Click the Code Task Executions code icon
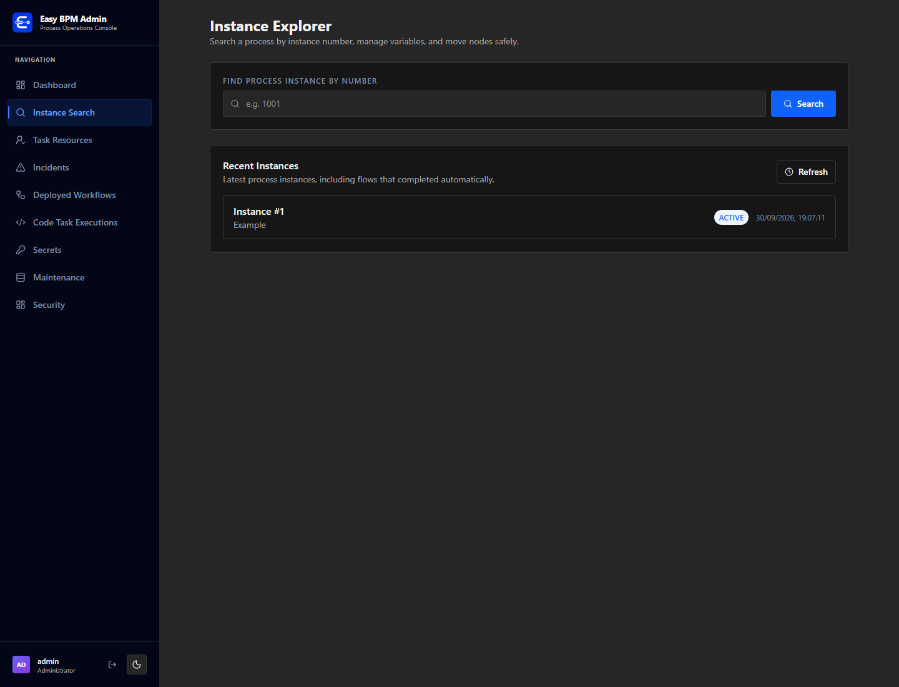 (x=21, y=222)
